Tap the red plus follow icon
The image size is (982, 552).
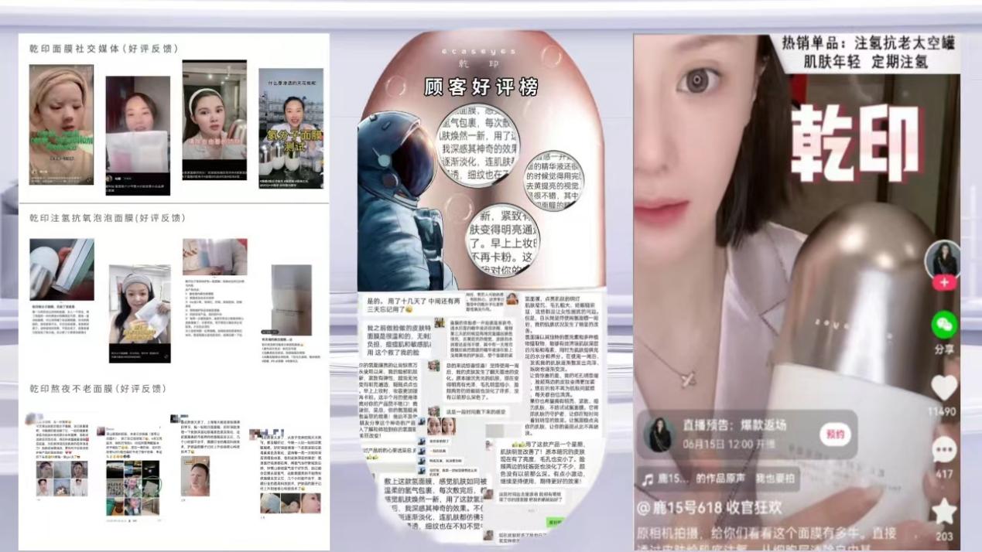click(x=944, y=283)
